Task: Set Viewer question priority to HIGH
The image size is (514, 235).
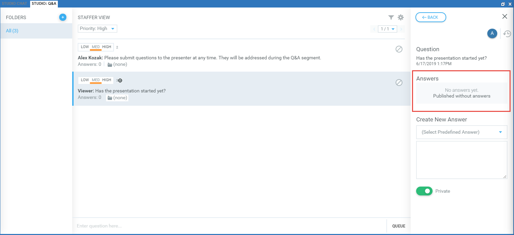Action: (107, 80)
